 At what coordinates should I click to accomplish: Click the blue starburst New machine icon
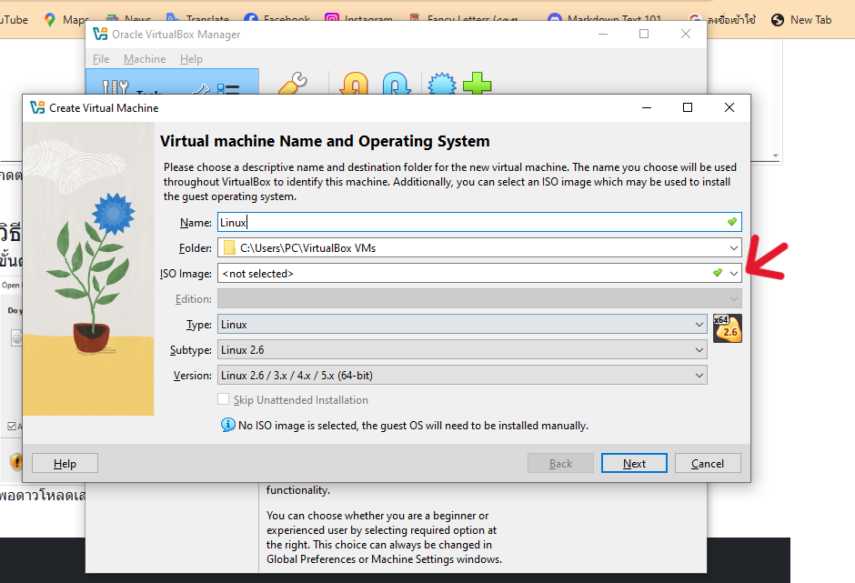[442, 85]
